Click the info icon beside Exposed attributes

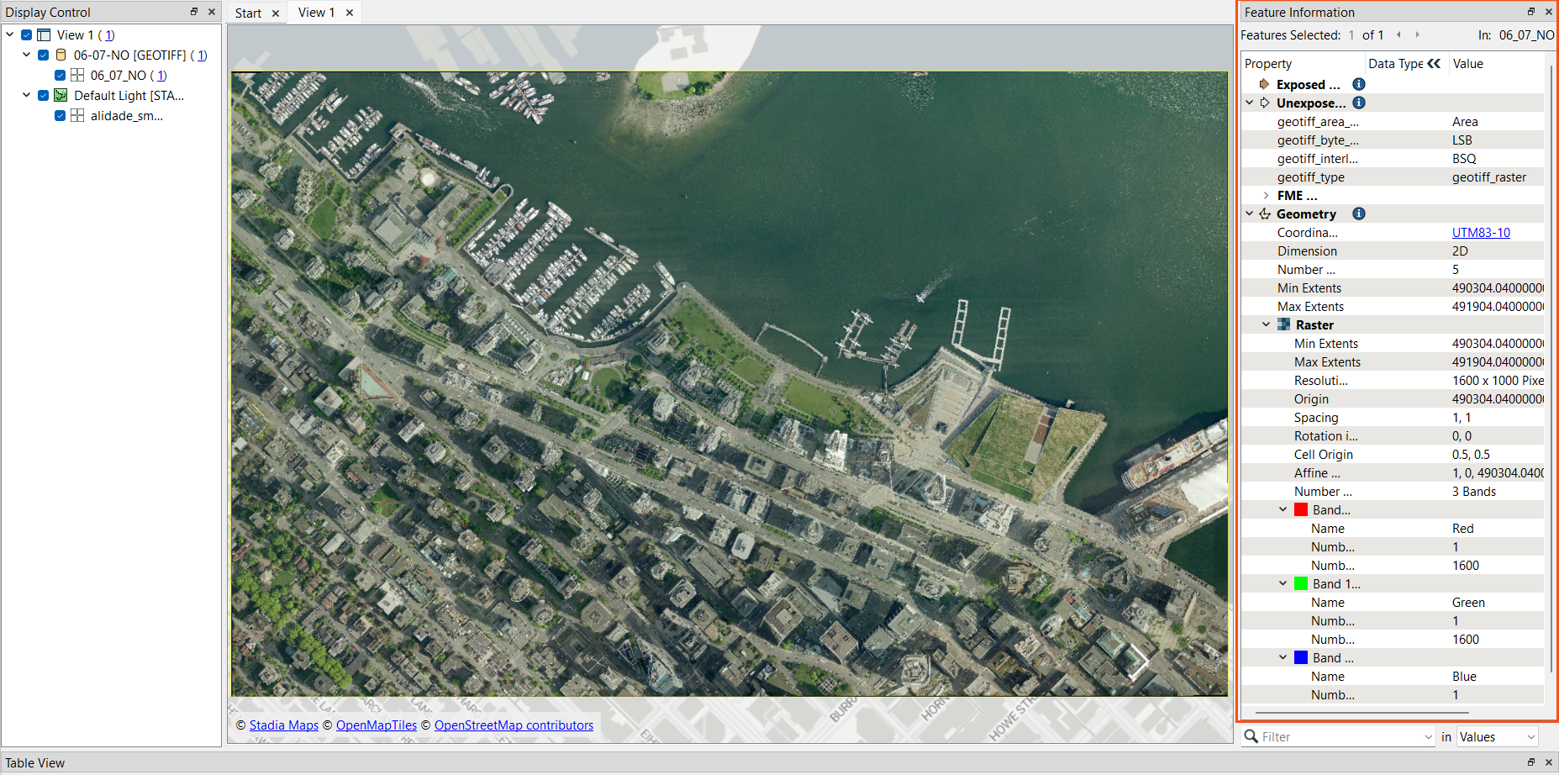[x=1358, y=84]
